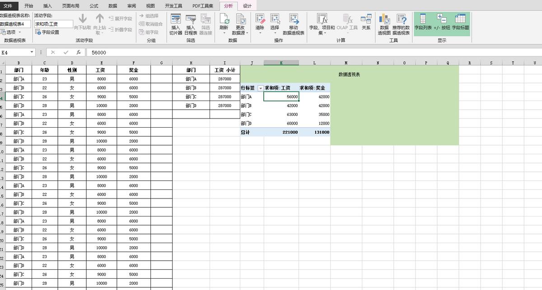
Task: Select column M header
Action: 346,63
